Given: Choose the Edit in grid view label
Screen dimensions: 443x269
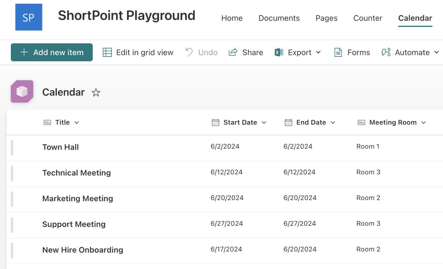Looking at the screenshot, I should [145, 52].
